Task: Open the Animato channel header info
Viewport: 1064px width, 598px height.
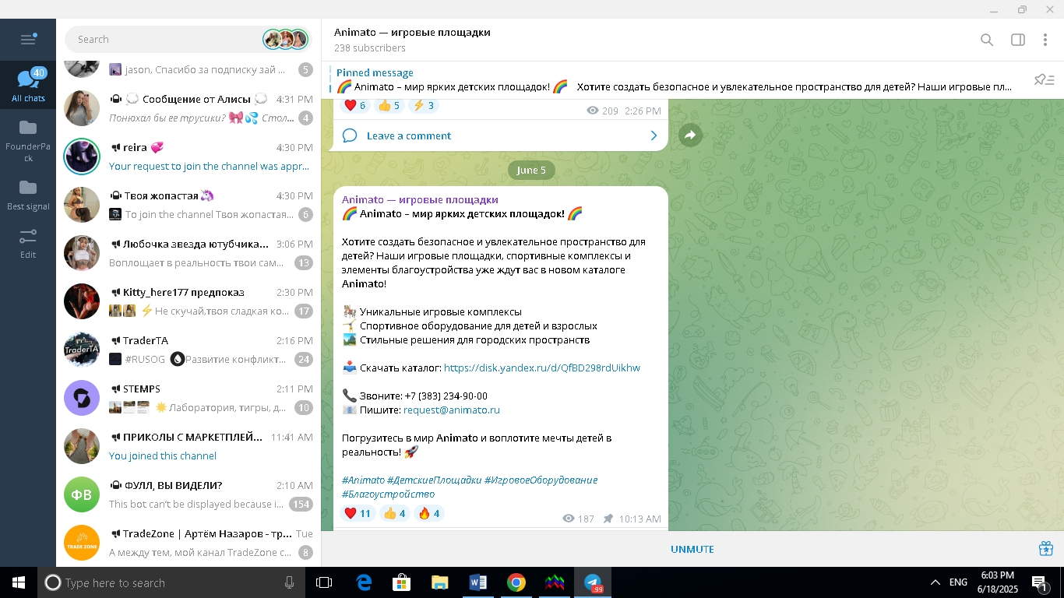Action: click(x=412, y=40)
